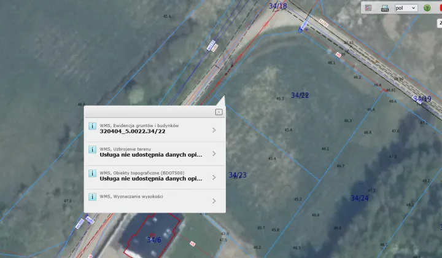The width and height of the screenshot is (442, 258).
Task: Click info icon for Uzbrojenie terenu
Action: 92,149
